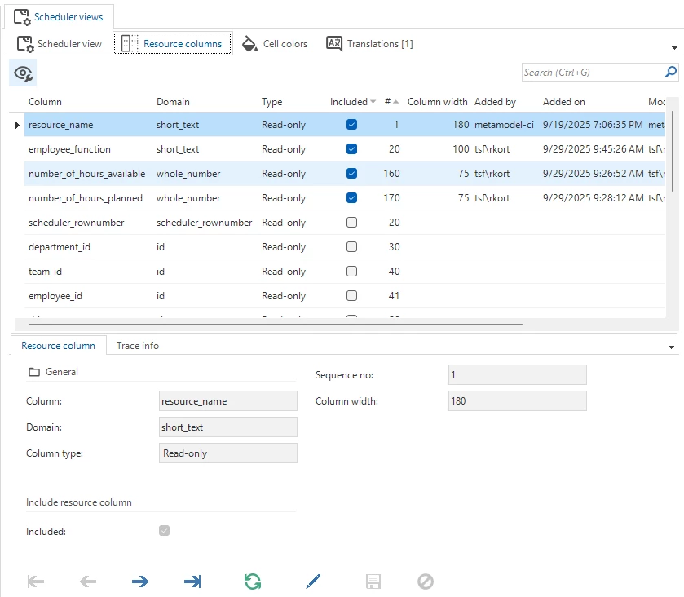Open the top tab bar overflow dropdown
The height and width of the screenshot is (597, 684).
674,48
